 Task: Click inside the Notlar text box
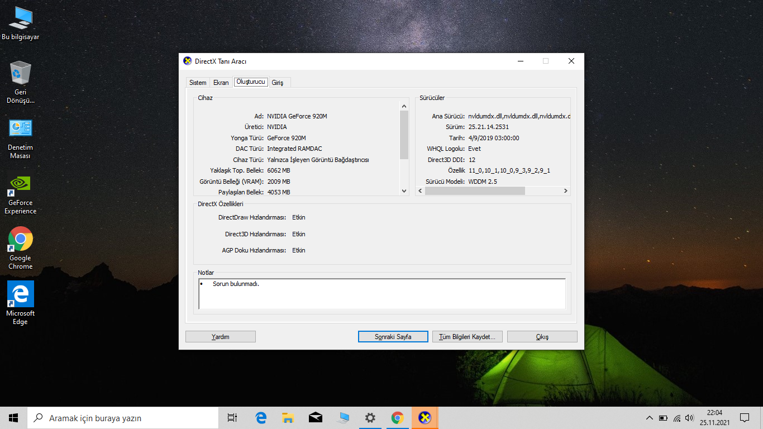(382, 294)
